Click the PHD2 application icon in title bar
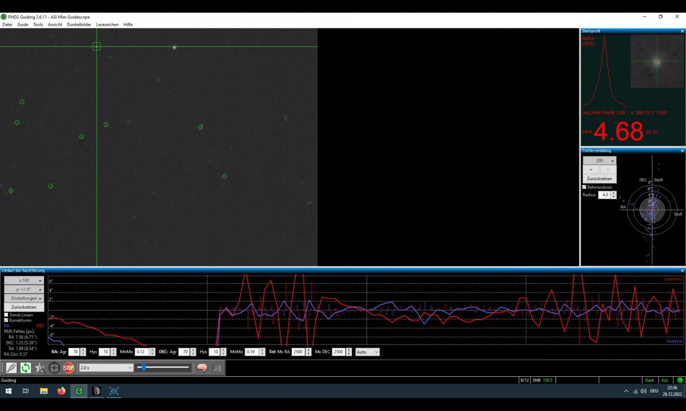 (x=4, y=17)
